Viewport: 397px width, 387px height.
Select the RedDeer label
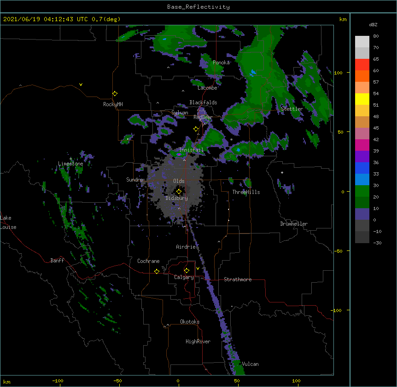[203, 117]
